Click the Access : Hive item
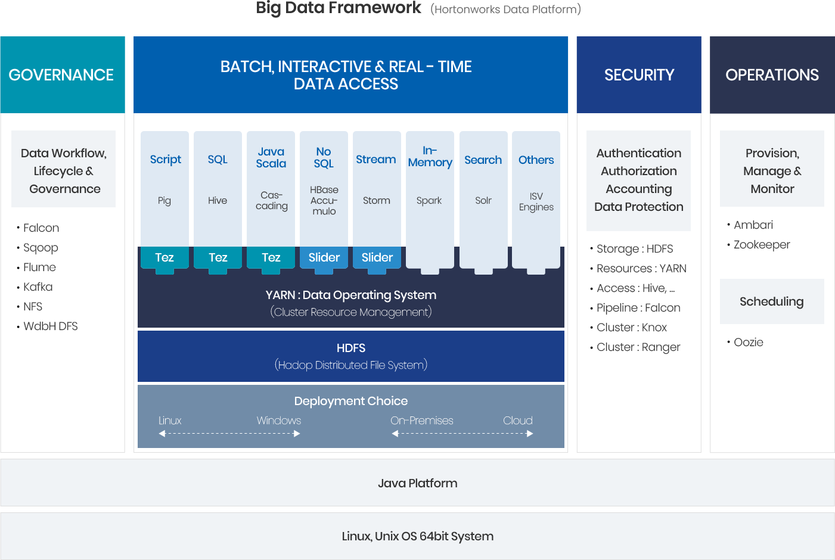This screenshot has width=835, height=560. pos(635,288)
